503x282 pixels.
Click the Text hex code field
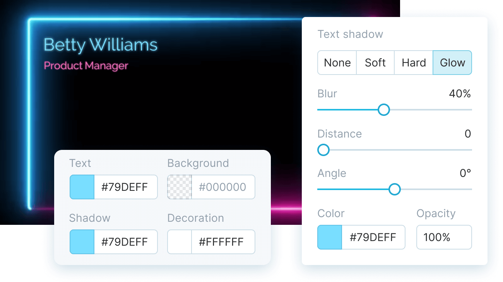[x=125, y=187]
